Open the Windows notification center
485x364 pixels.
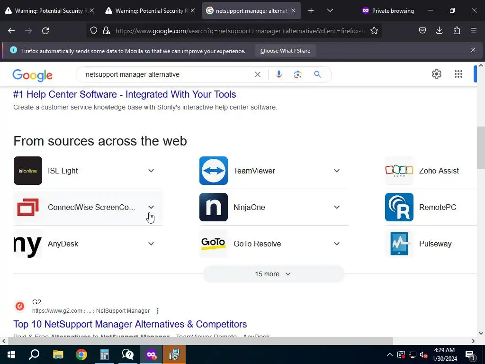coord(469,355)
